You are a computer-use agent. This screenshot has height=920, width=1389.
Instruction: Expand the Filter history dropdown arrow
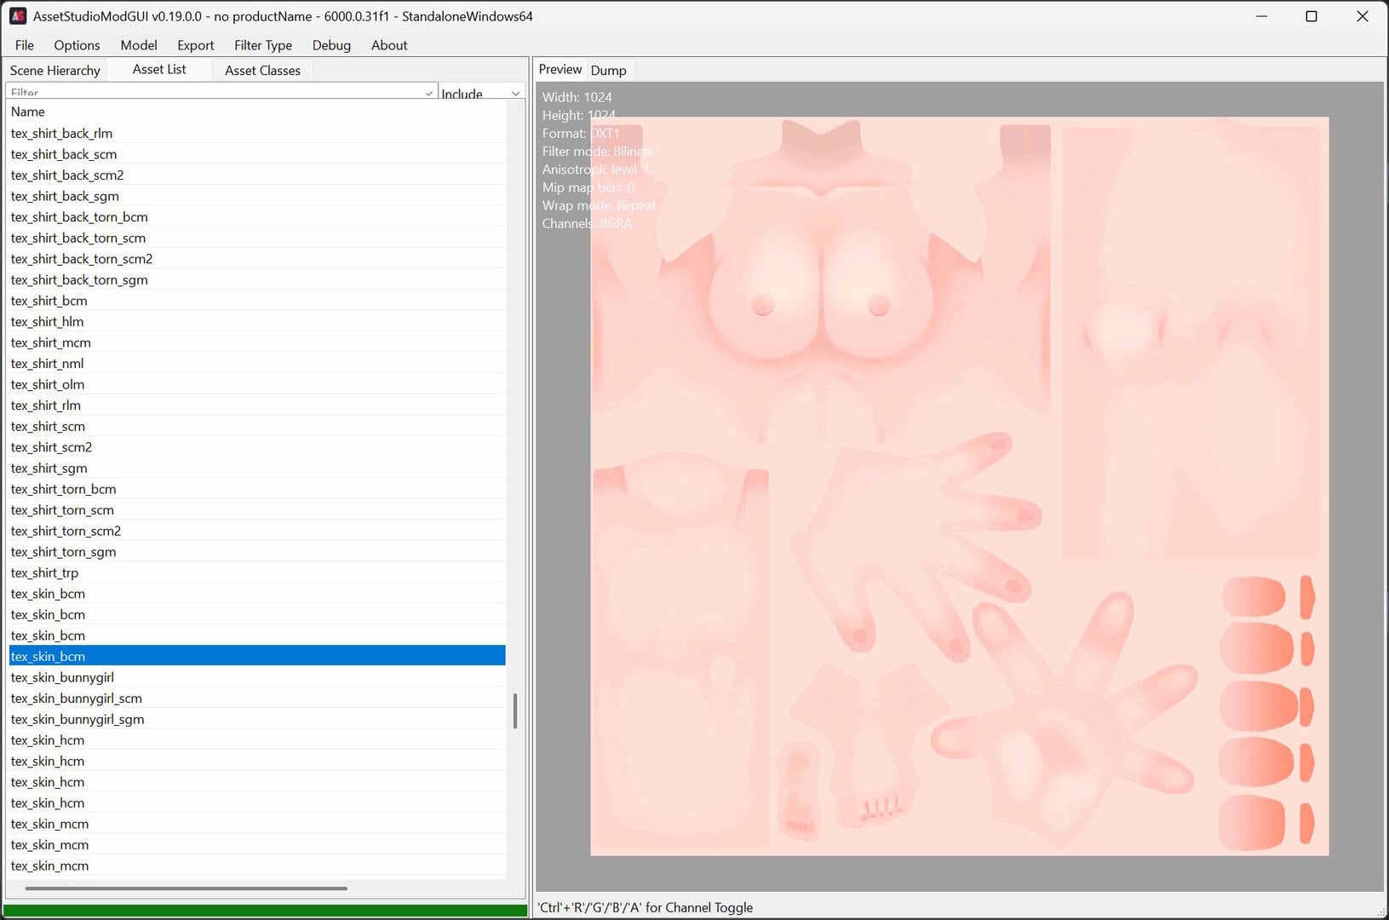click(x=429, y=93)
